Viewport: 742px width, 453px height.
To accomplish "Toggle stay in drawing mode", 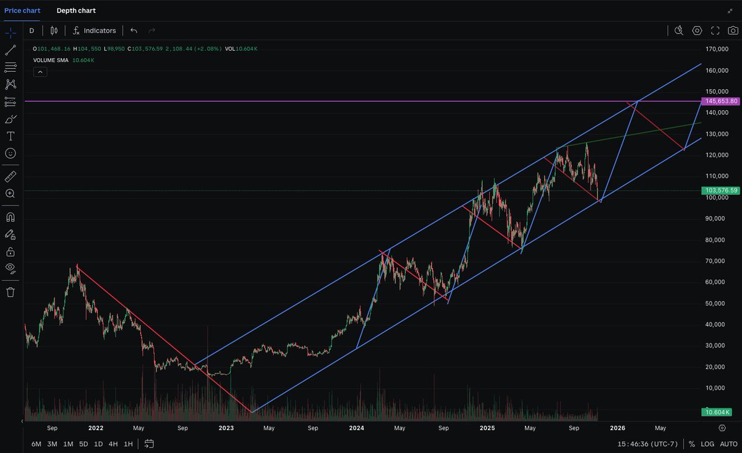I will (11, 235).
